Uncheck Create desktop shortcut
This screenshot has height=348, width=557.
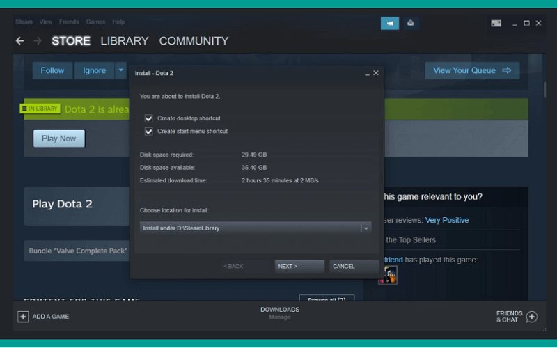coord(148,118)
